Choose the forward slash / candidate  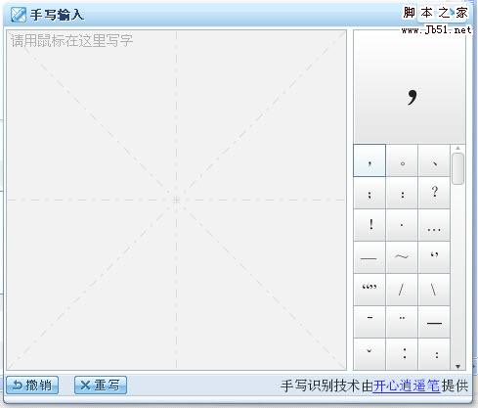[402, 290]
